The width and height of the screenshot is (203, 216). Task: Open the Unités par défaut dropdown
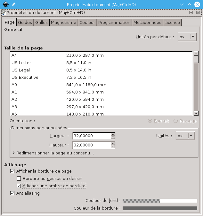[187, 37]
